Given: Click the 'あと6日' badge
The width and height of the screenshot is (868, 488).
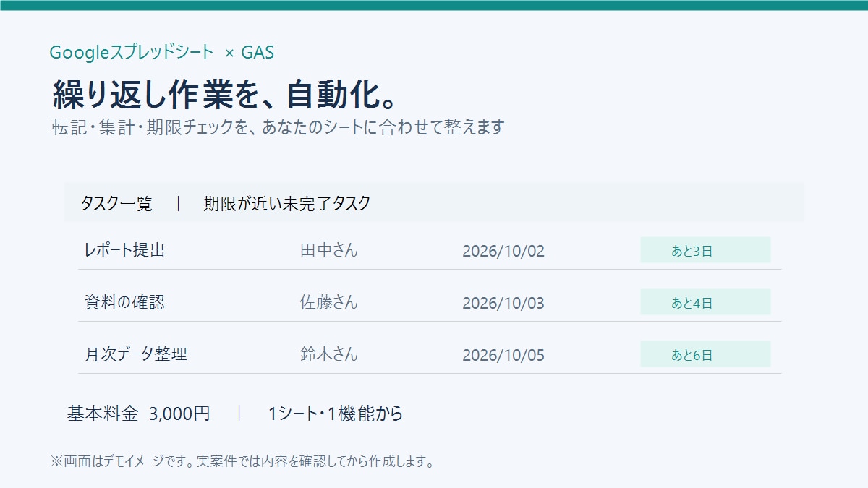Looking at the screenshot, I should [705, 354].
